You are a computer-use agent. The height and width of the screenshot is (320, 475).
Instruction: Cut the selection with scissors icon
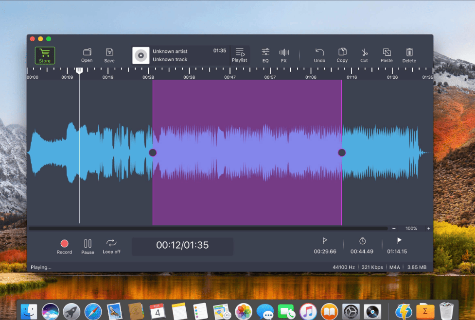(x=364, y=55)
